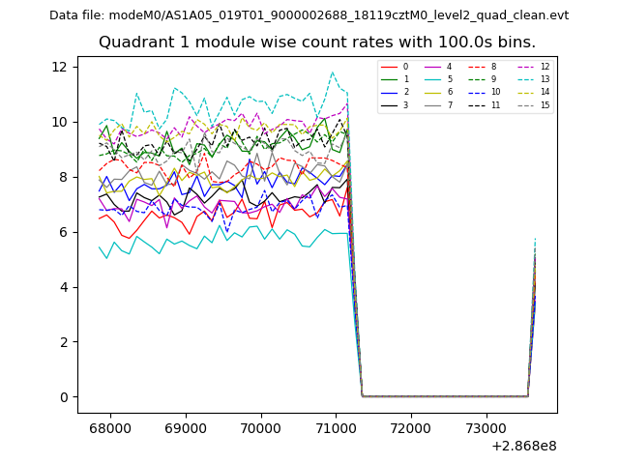The image size is (619, 464).
Task: Click the x-axis tick label 73000
Action: tap(486, 428)
